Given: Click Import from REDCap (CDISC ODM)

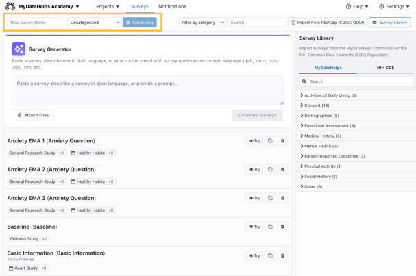Looking at the screenshot, I should click(x=328, y=23).
